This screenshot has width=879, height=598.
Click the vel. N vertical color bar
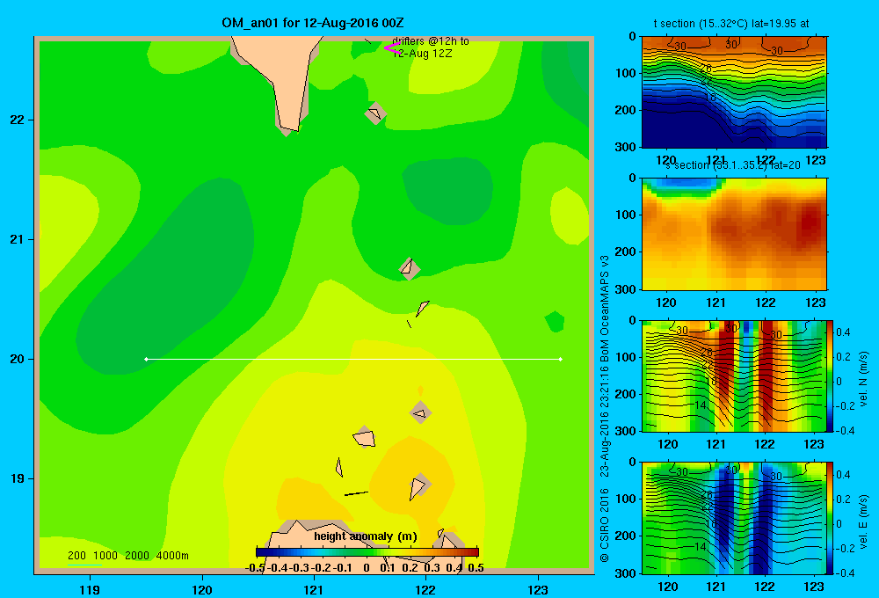click(831, 376)
